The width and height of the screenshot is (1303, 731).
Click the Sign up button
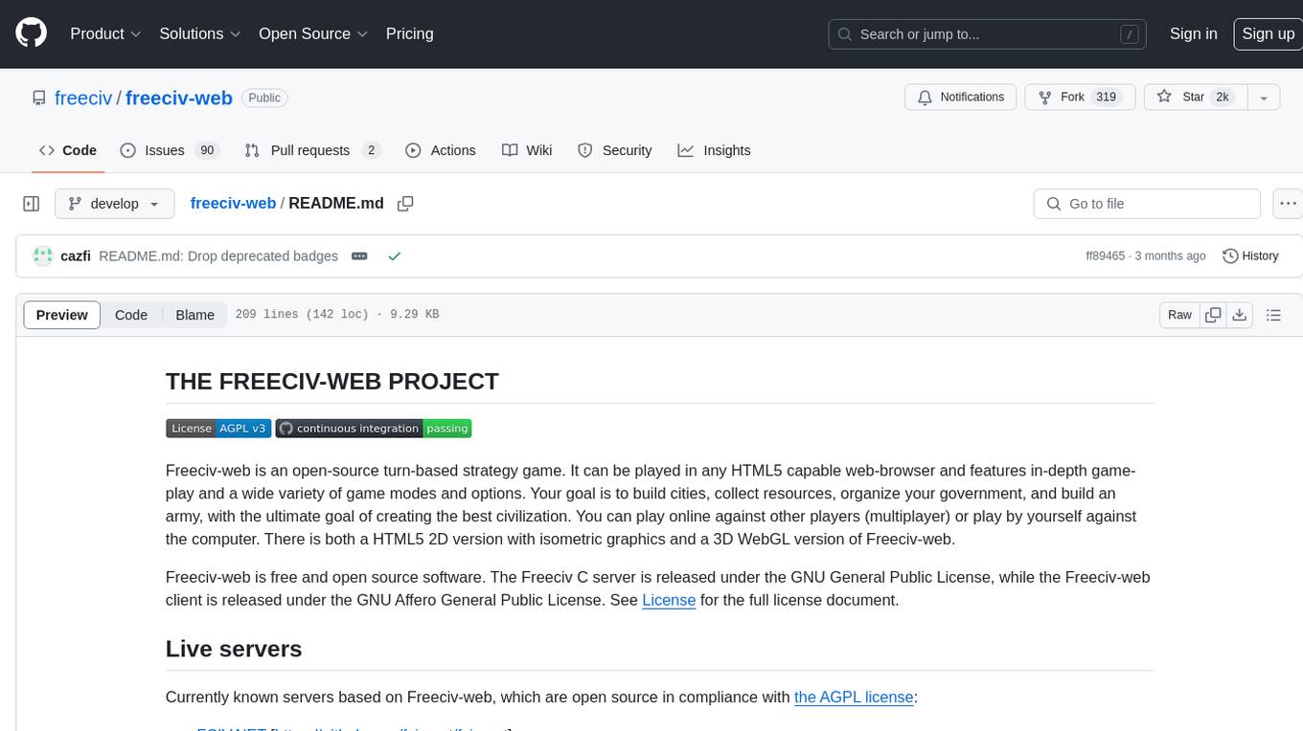(1268, 33)
